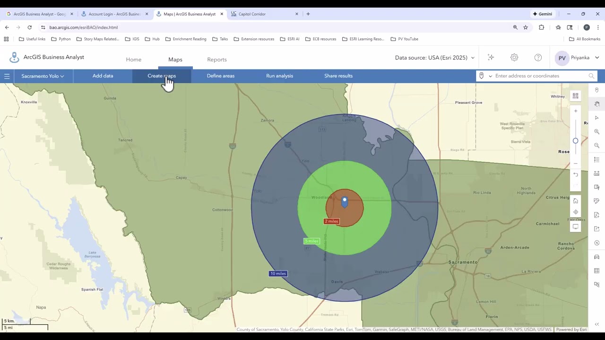Open the draw pencil tool

[596, 201]
